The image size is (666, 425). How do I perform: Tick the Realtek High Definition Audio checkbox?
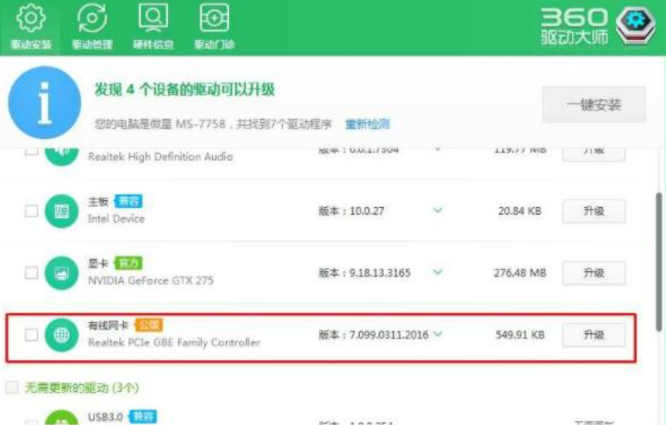coord(31,150)
